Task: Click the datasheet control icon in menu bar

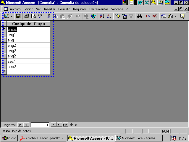Action: (6, 9)
